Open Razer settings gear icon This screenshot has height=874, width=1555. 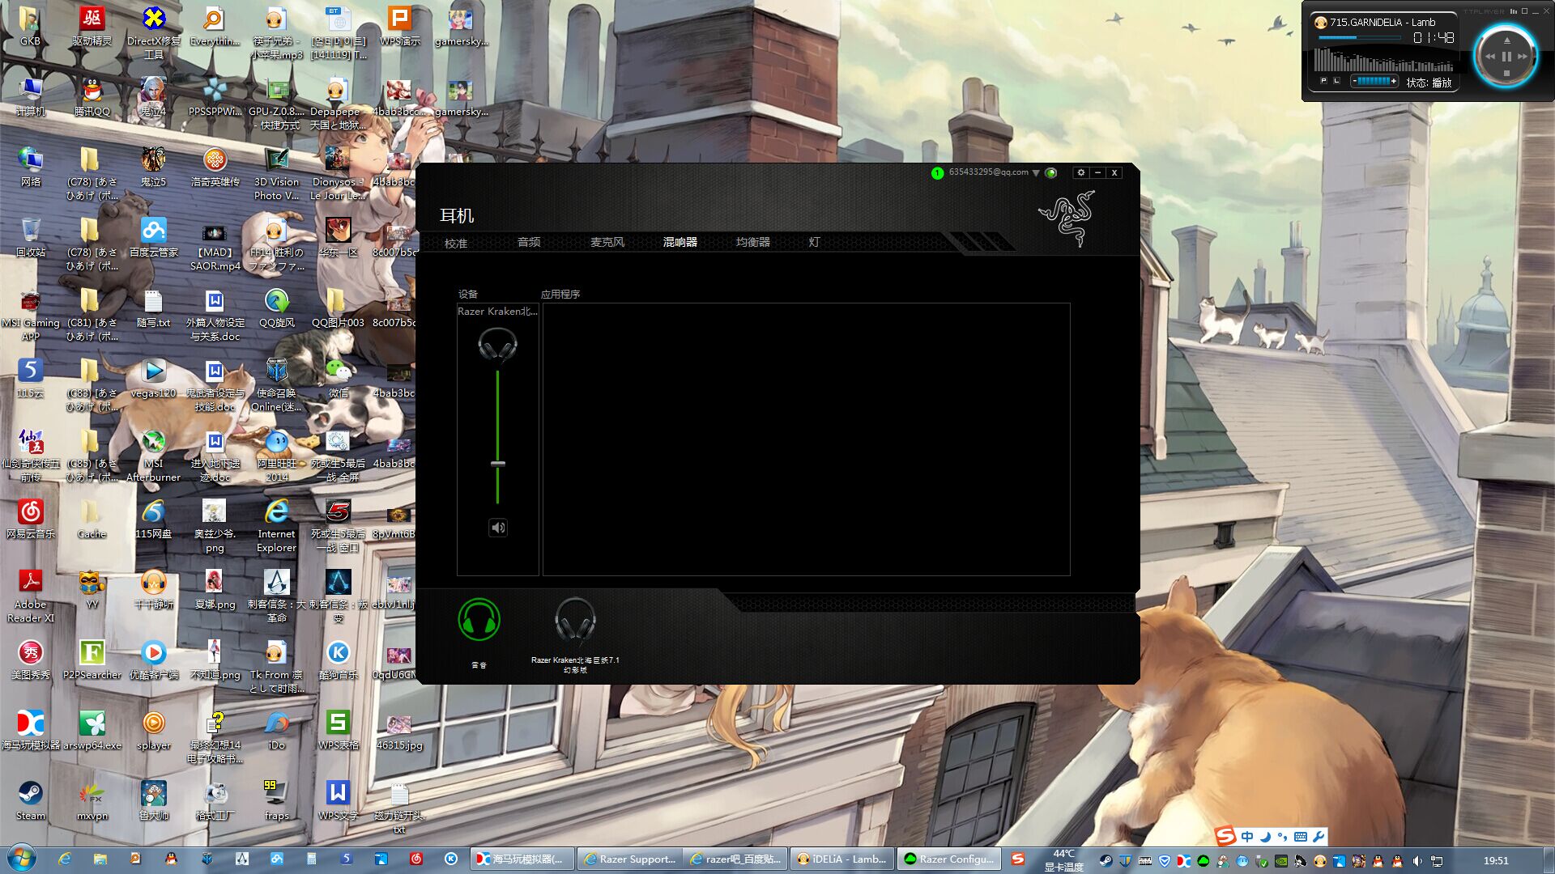1080,172
